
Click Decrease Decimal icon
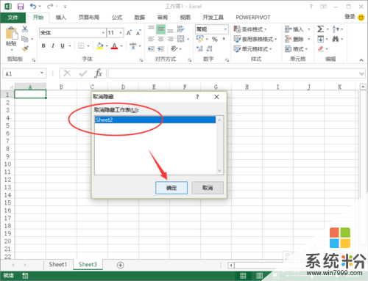209,48
